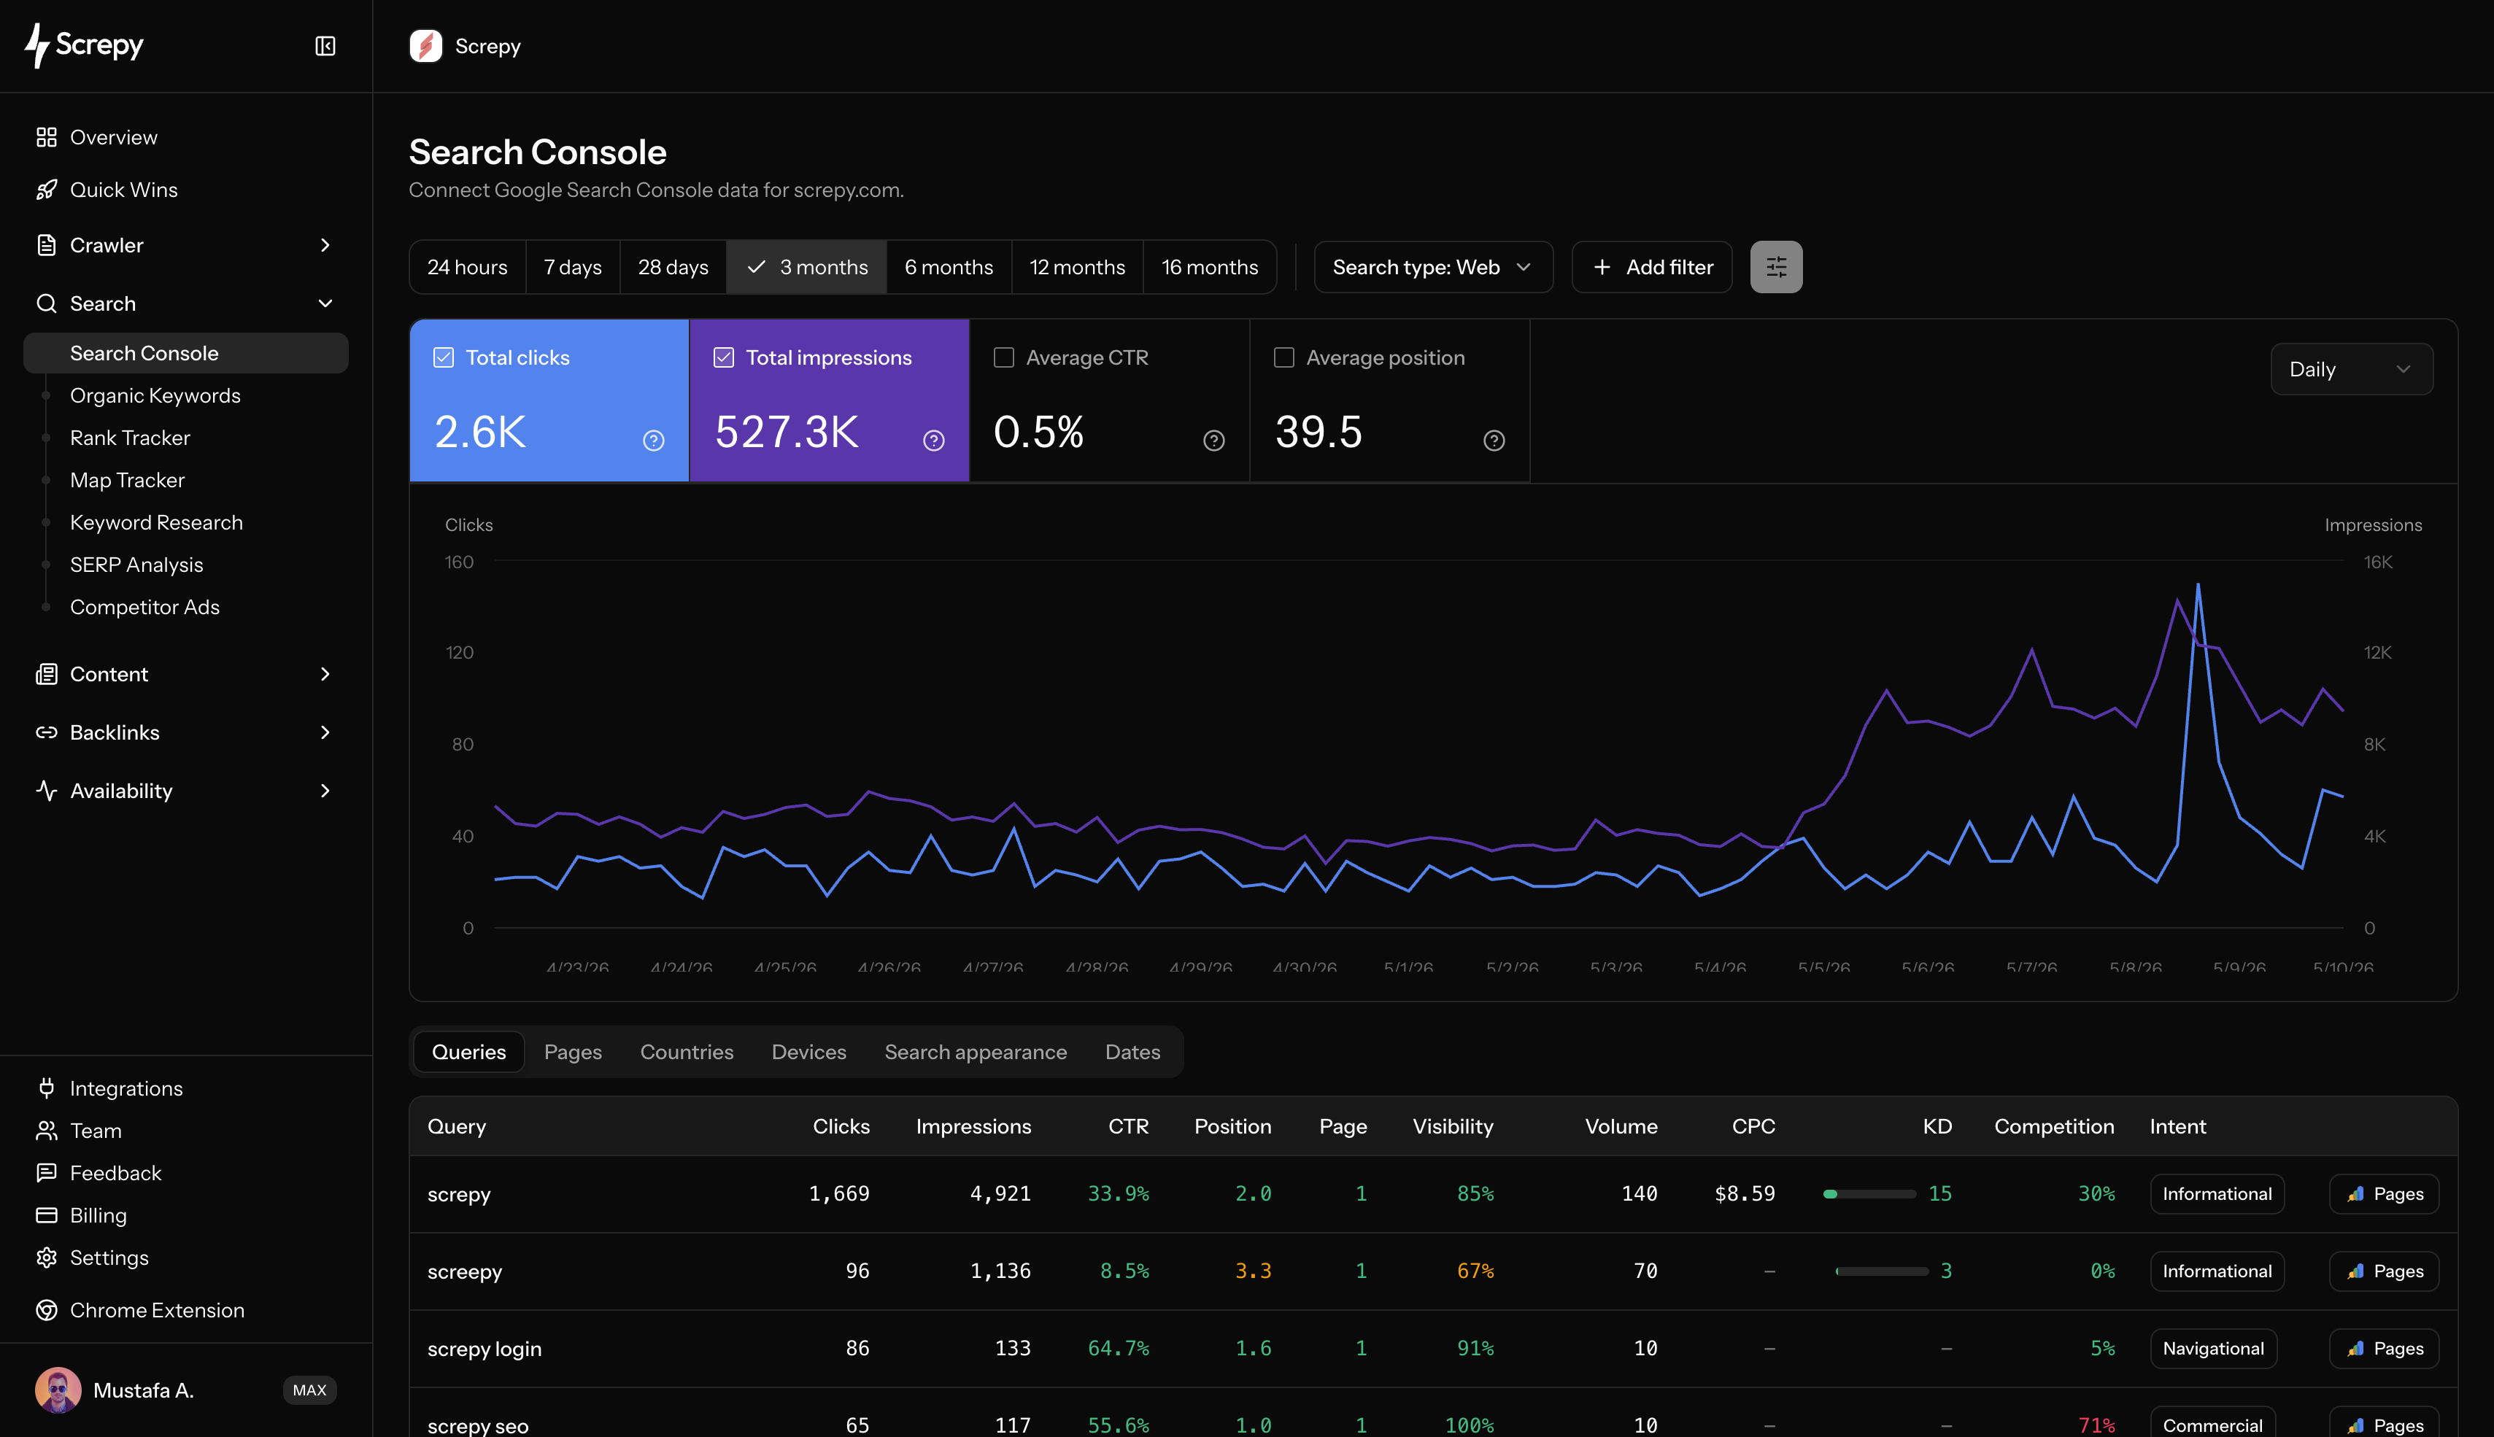Click the Feedback message icon
Screen dimensions: 2494x1437
click(x=47, y=1172)
